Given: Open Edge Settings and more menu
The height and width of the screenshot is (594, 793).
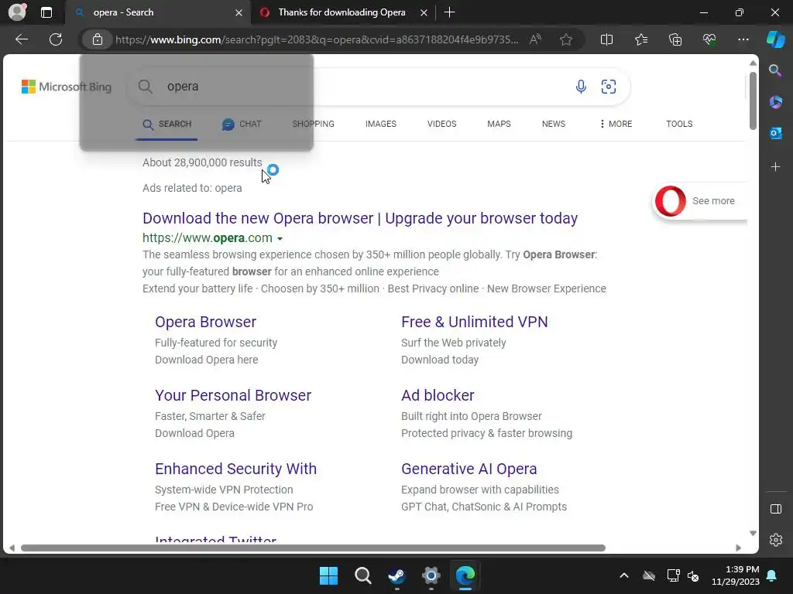Looking at the screenshot, I should click(x=743, y=39).
